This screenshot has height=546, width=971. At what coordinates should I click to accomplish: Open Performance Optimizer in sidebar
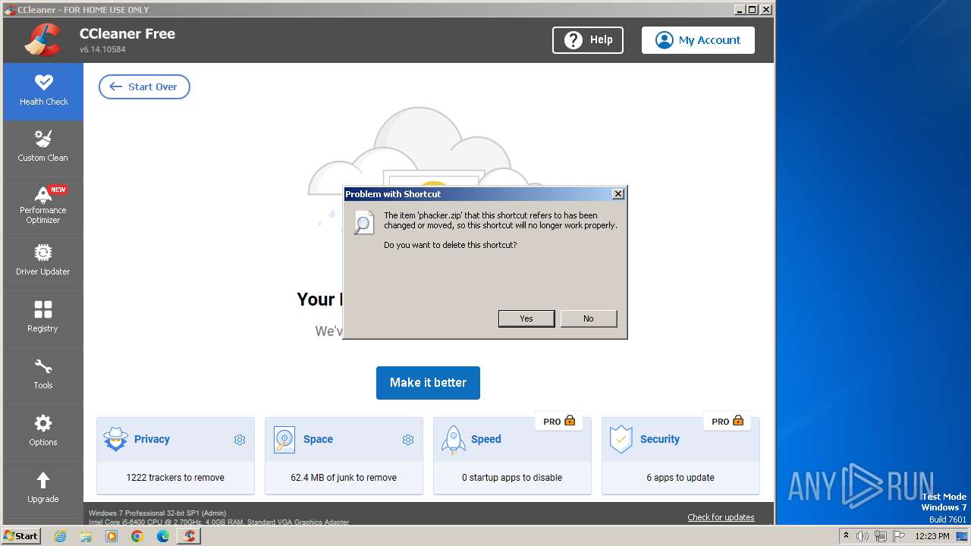pyautogui.click(x=43, y=206)
